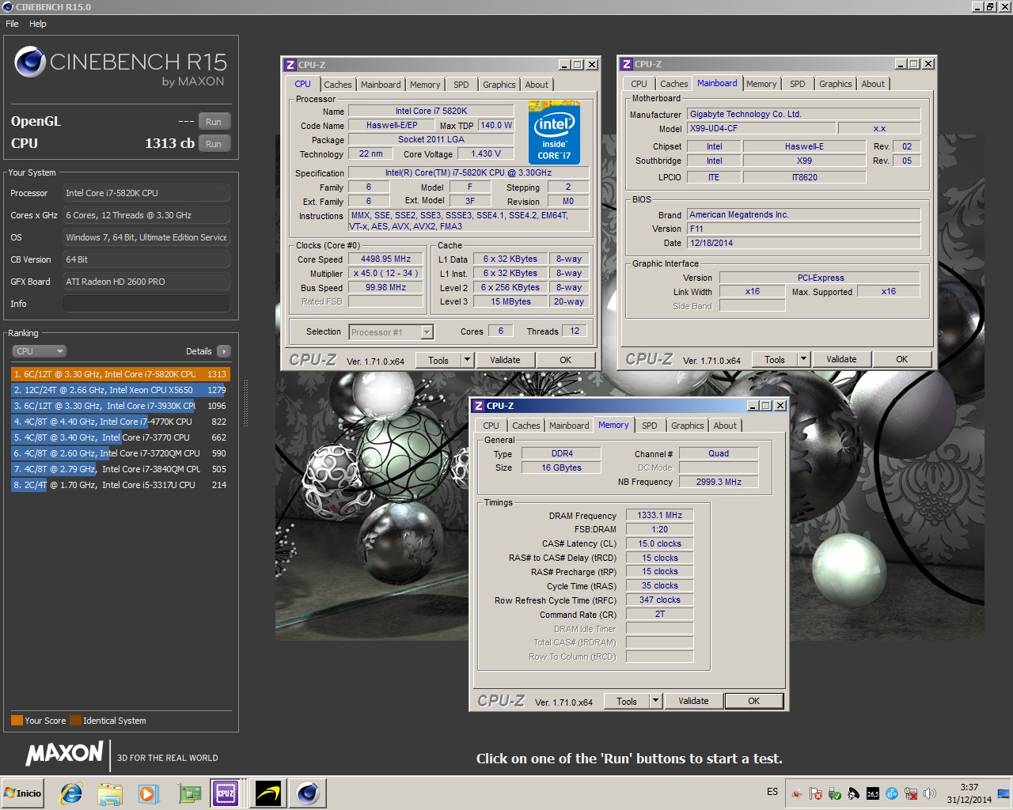Screen dimensions: 1013x810
Task: Click the Model field X99-UD4-CF
Action: pos(761,128)
